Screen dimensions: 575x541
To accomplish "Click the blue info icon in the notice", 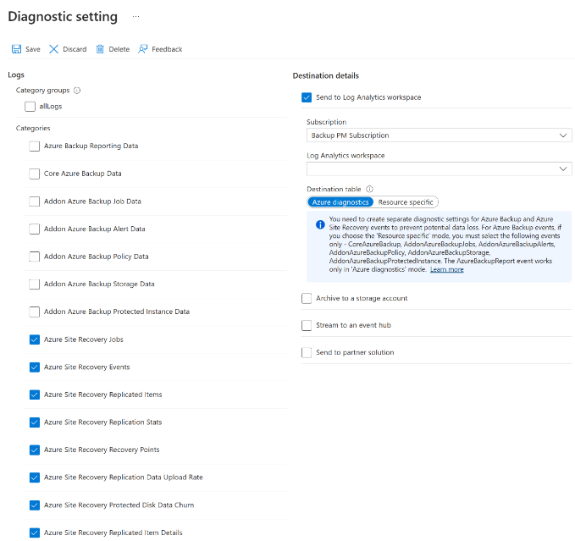I will click(x=320, y=224).
